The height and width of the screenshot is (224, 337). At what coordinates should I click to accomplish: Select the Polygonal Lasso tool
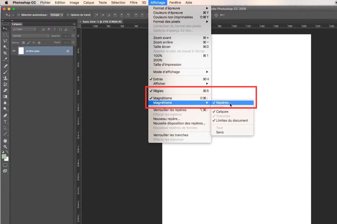(5, 41)
